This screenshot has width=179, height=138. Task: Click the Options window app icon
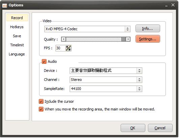(5, 5)
